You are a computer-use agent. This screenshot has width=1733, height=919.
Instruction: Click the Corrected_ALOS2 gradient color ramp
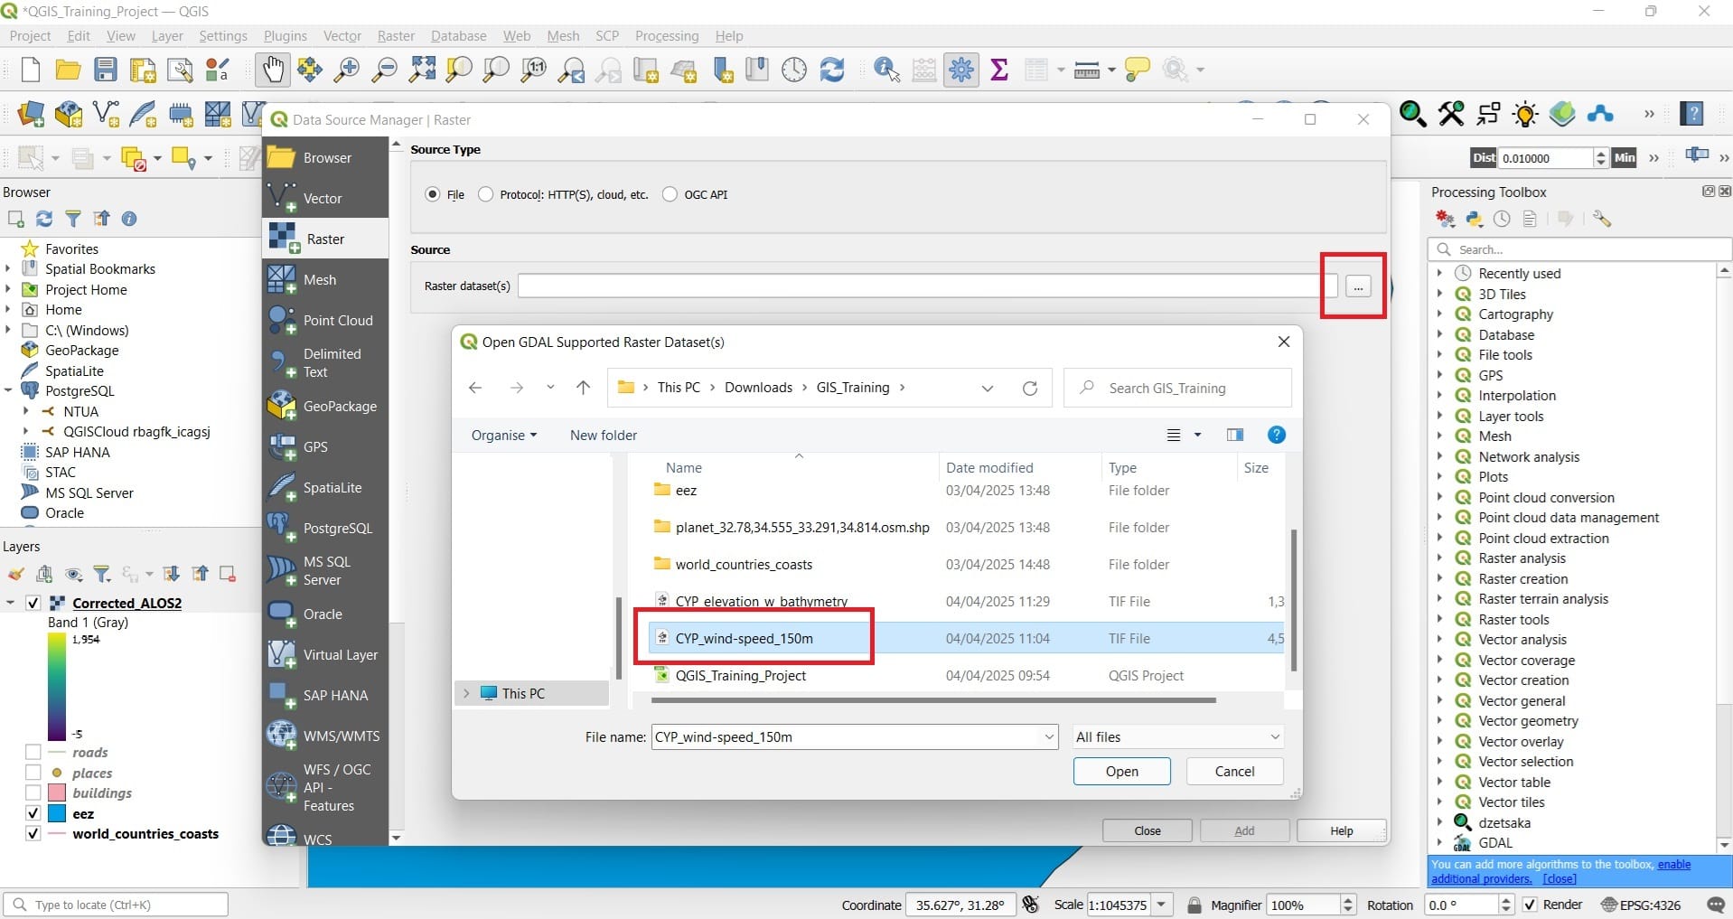[57, 687]
